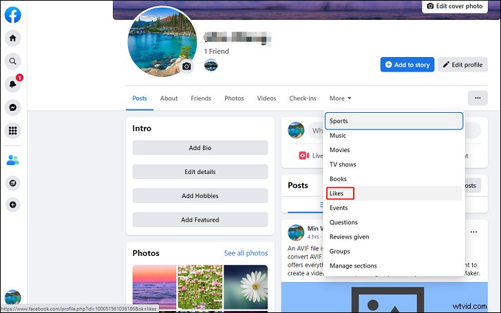This screenshot has height=313, width=501.
Task: Open the Home icon in sidebar
Action: 13,39
